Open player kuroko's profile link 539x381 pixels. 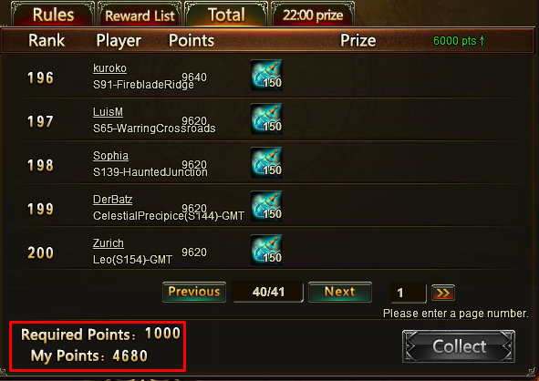(x=109, y=68)
